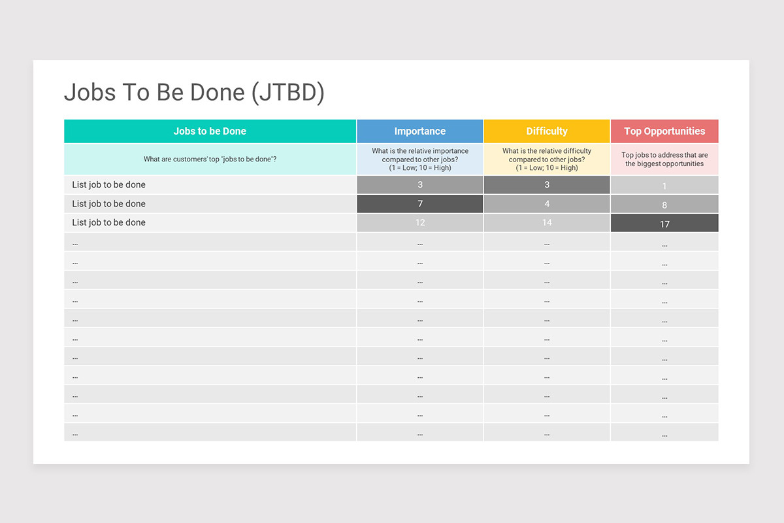Select the third List job to be done row
The height and width of the screenshot is (523, 784).
[210, 223]
